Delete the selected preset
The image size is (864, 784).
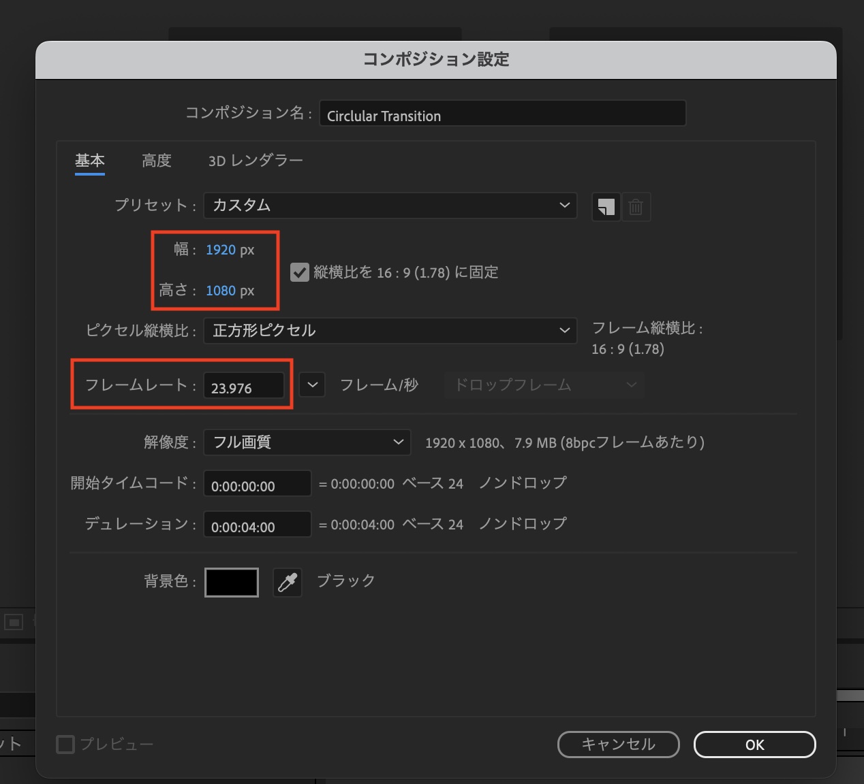click(x=636, y=206)
